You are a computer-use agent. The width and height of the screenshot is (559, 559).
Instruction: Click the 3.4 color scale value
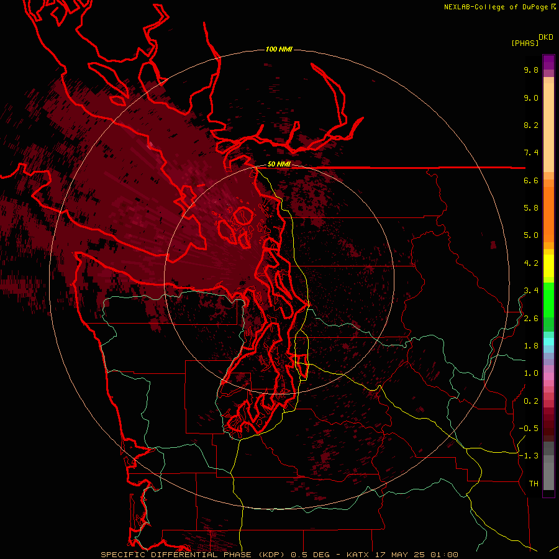[531, 291]
